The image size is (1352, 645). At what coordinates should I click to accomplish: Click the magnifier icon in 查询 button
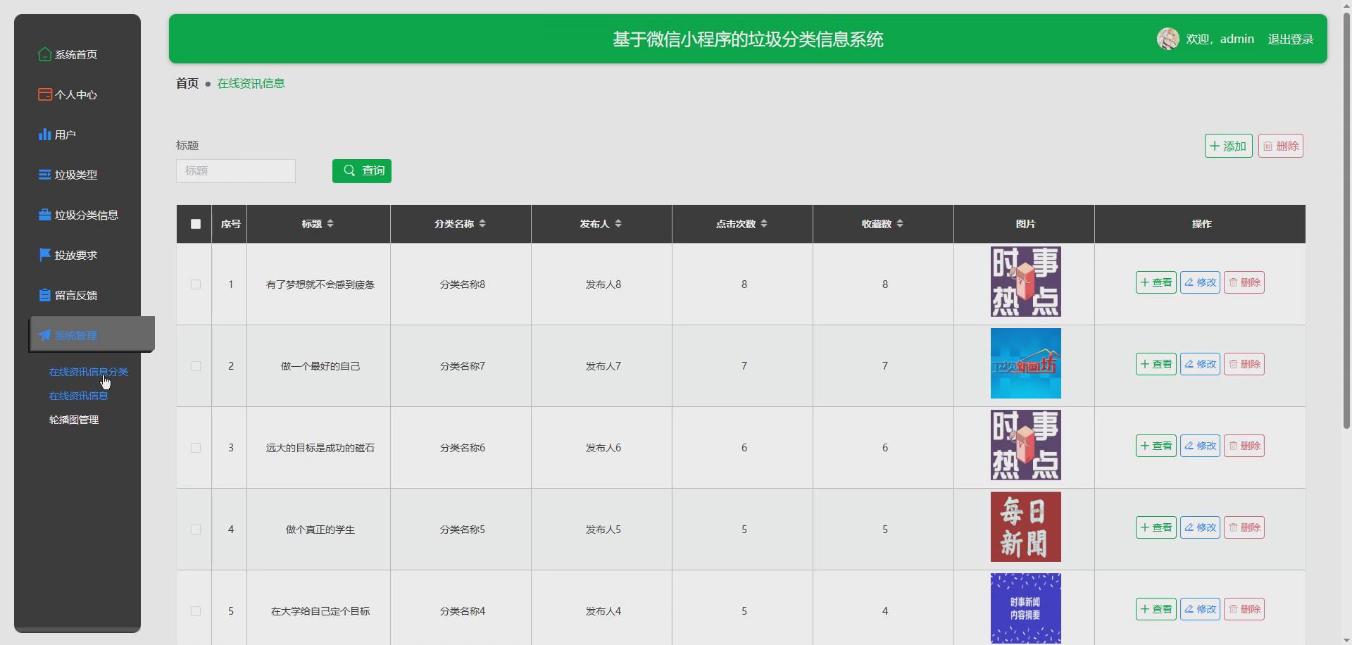coord(349,170)
